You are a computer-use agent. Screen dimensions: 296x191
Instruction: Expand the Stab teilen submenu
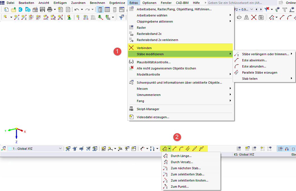(264, 79)
